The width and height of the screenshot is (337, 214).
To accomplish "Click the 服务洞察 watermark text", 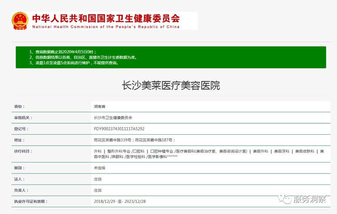I will click(310, 199).
